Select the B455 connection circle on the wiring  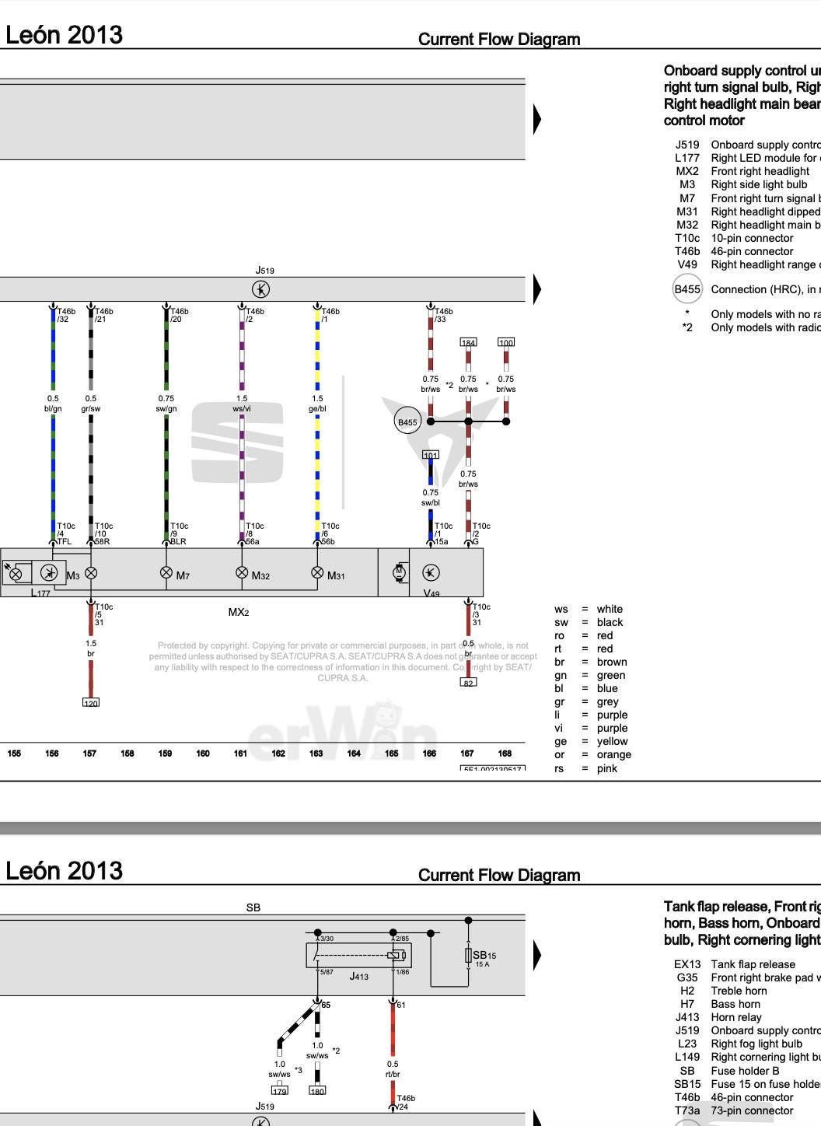coord(407,422)
